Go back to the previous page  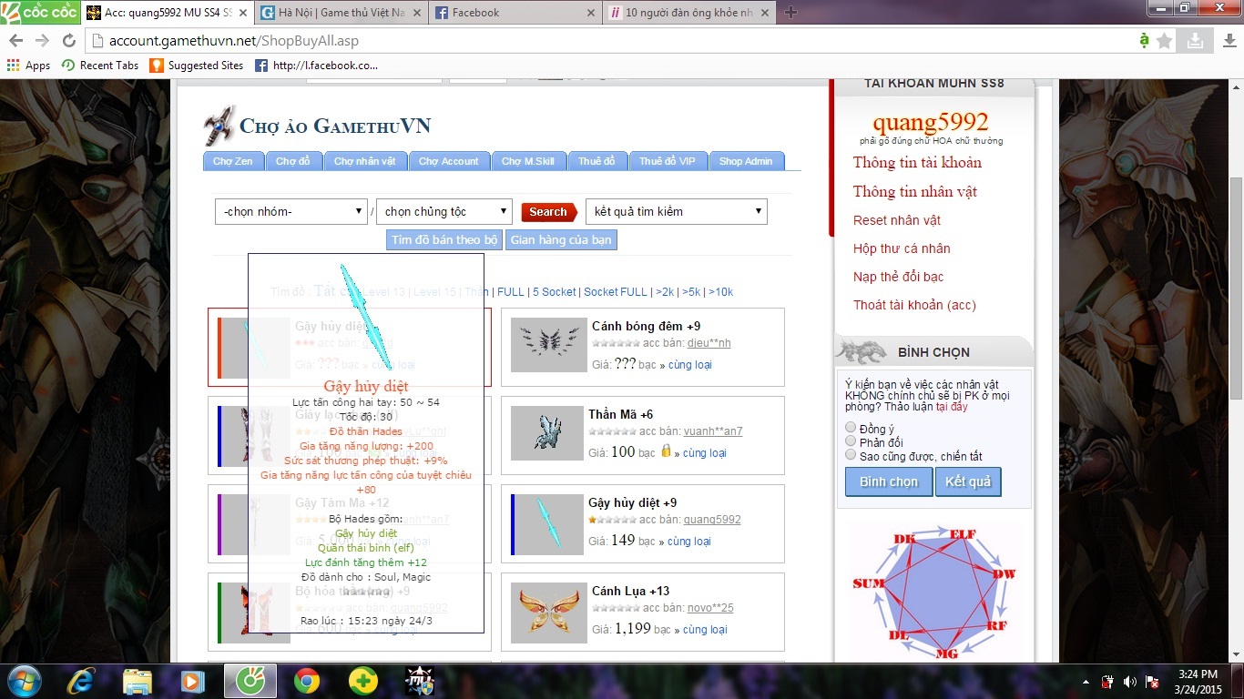pyautogui.click(x=15, y=41)
